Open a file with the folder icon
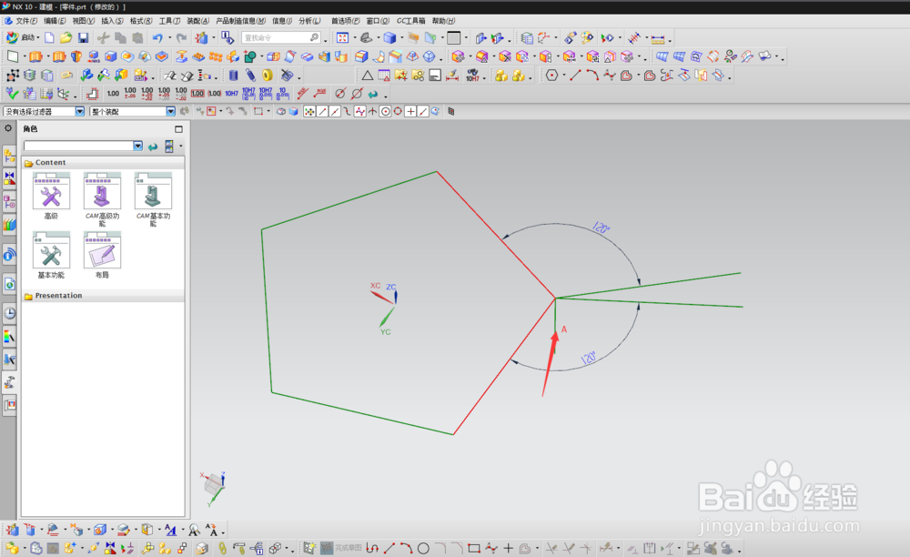Viewport: 910px width, 557px height. (x=66, y=37)
